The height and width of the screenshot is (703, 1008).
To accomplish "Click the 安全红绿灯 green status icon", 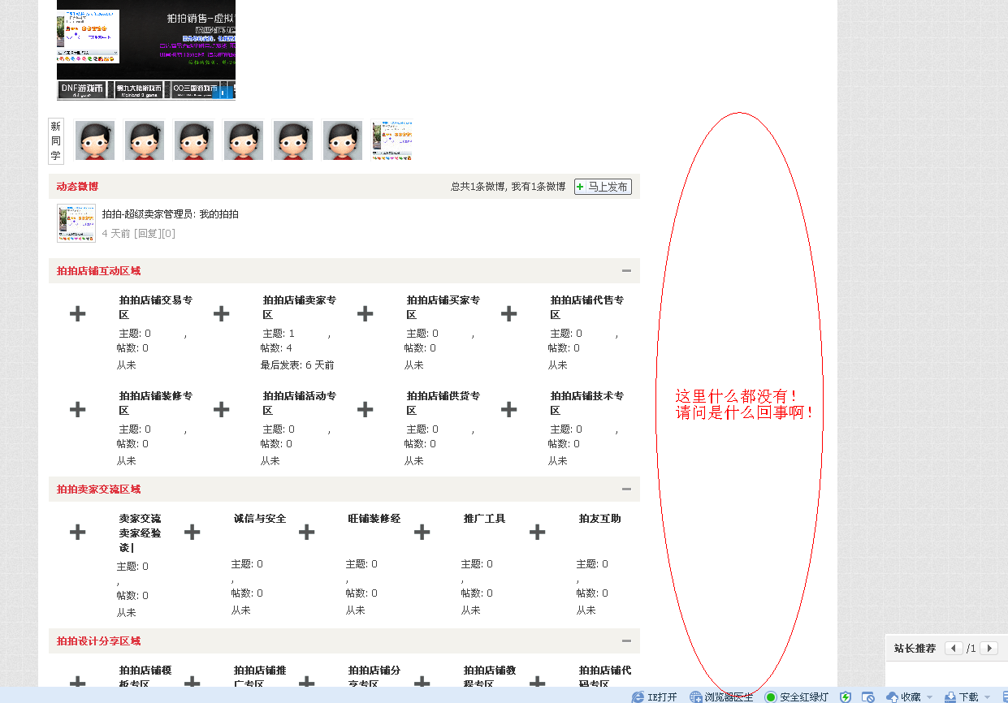I will click(x=770, y=697).
